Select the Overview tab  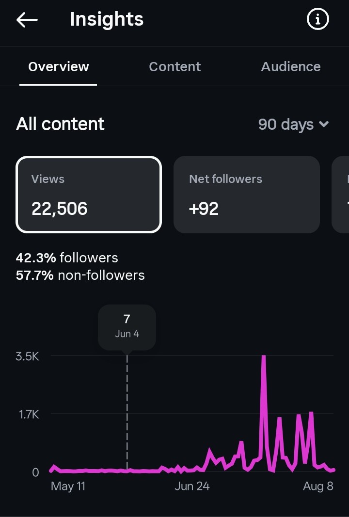(x=59, y=67)
